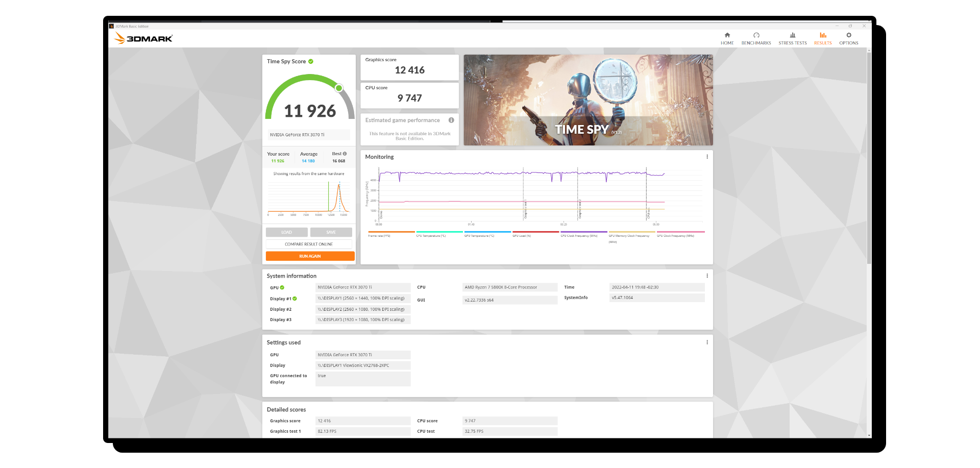Click Compare Result Online
This screenshot has width=980, height=468.
309,244
